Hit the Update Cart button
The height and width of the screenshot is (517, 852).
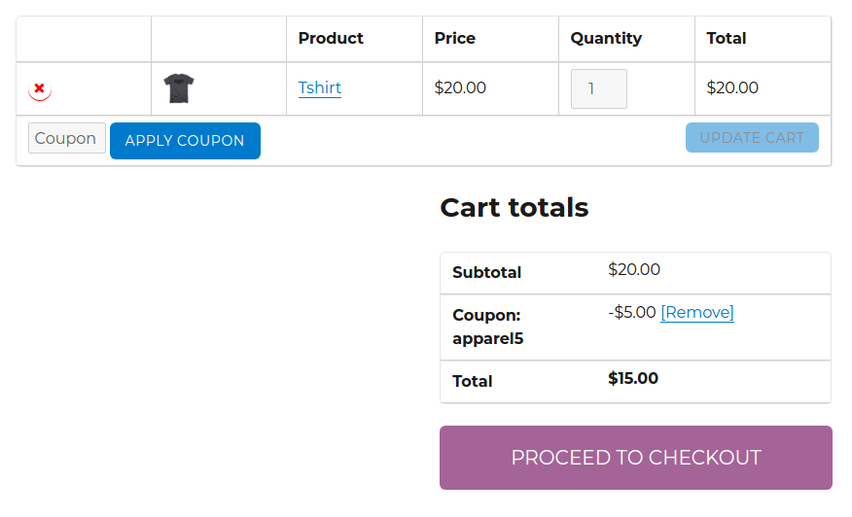(752, 138)
